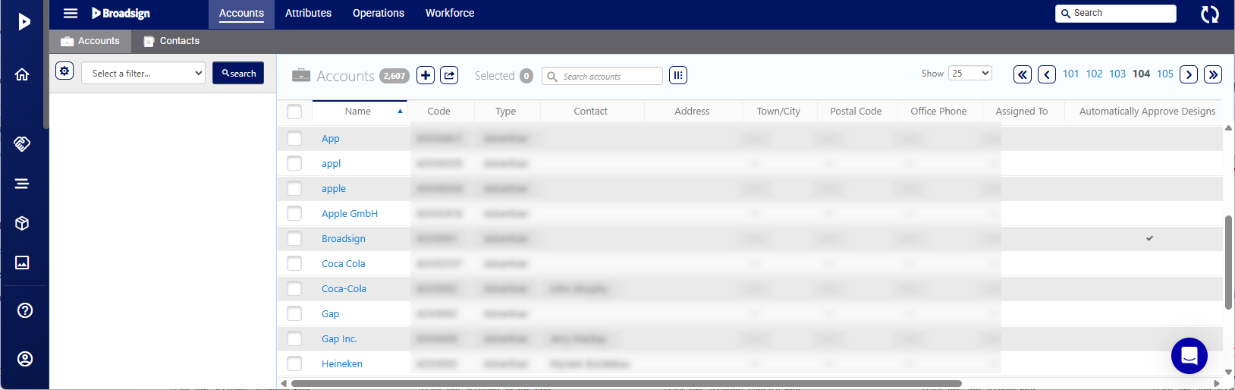The width and height of the screenshot is (1235, 390).
Task: Open the column chooser icon
Action: click(678, 75)
